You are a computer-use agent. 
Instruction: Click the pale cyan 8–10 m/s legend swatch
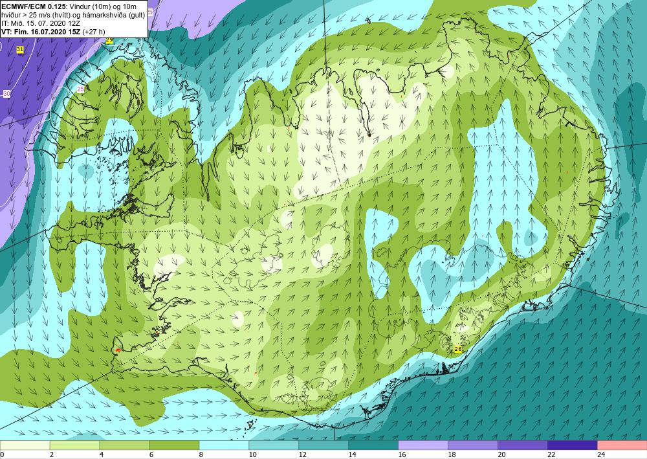click(x=224, y=445)
